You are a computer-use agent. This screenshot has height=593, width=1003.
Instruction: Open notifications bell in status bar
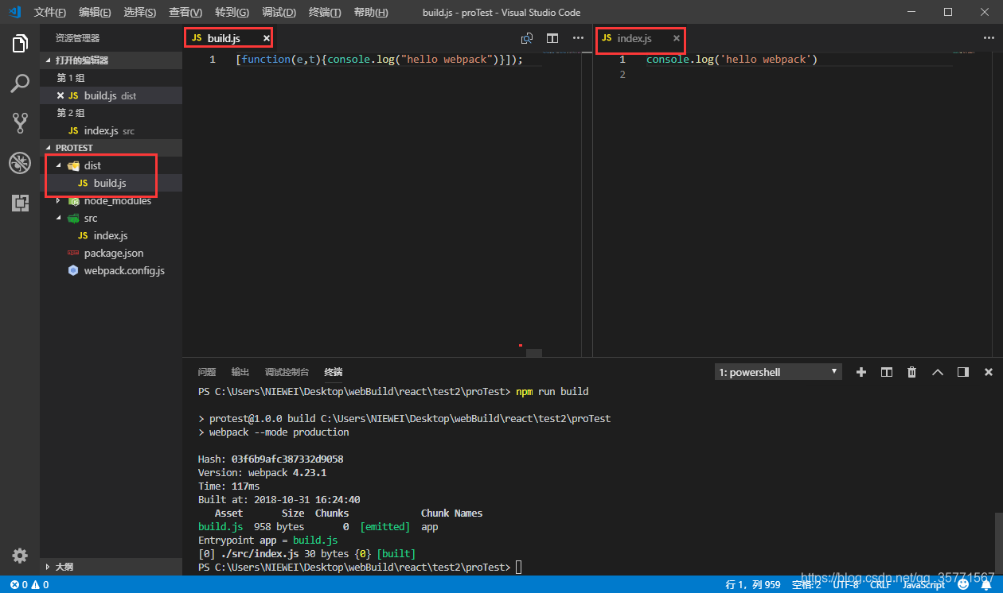click(985, 584)
